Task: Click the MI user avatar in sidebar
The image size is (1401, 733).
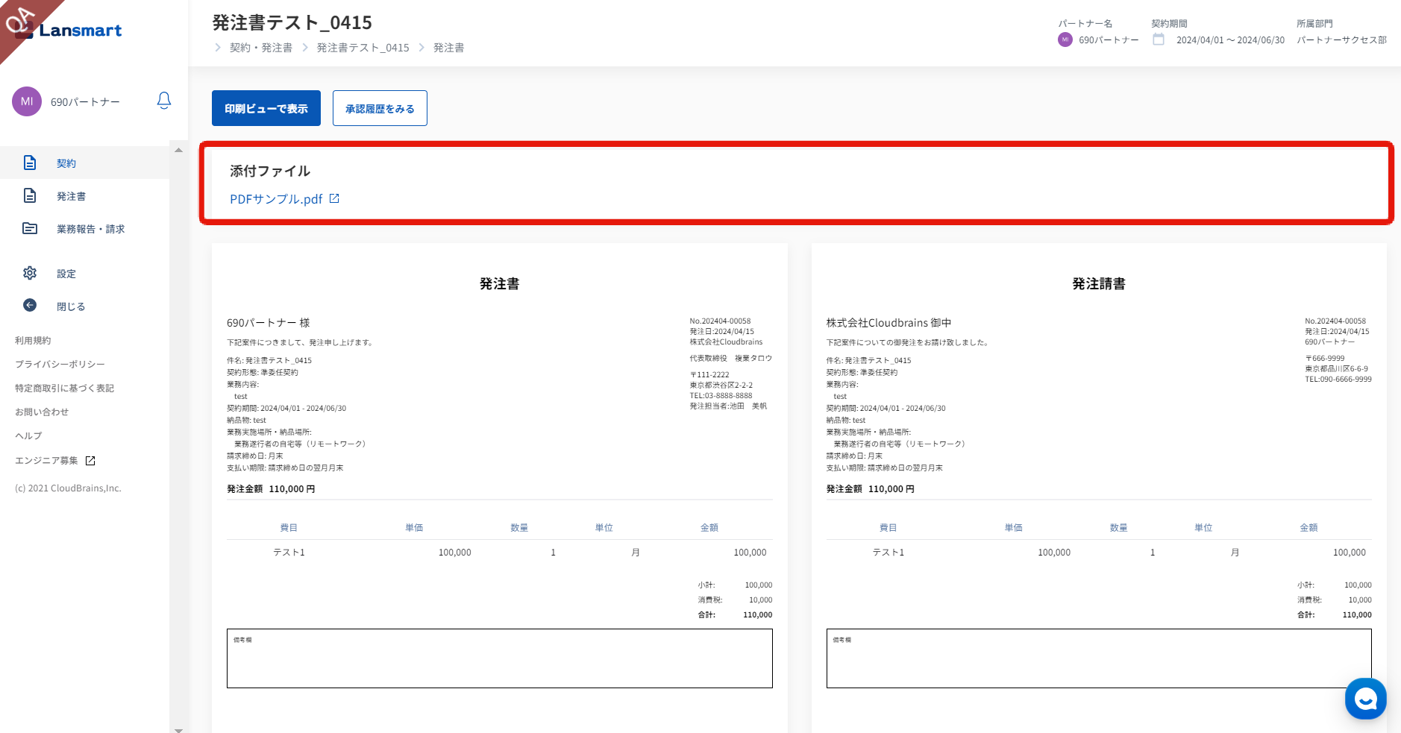Action: tap(27, 101)
